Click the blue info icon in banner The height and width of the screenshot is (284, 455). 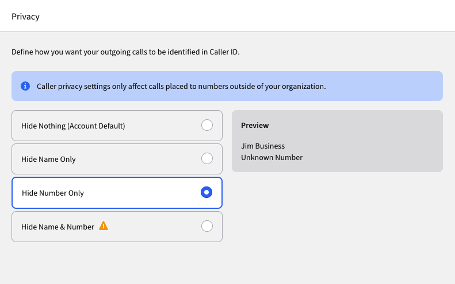25,86
